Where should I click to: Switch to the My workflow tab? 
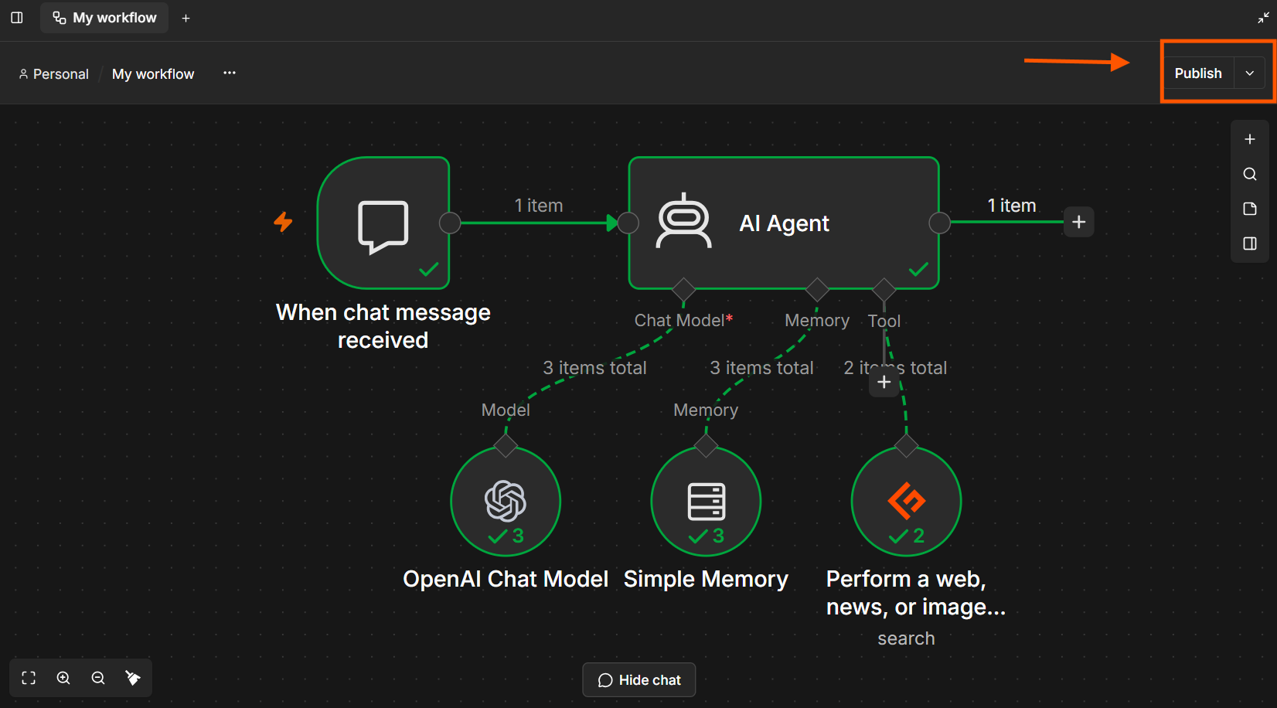(x=104, y=18)
